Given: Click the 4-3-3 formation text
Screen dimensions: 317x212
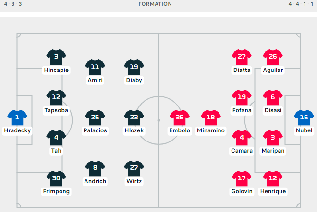Looking at the screenshot, I should (x=13, y=4).
